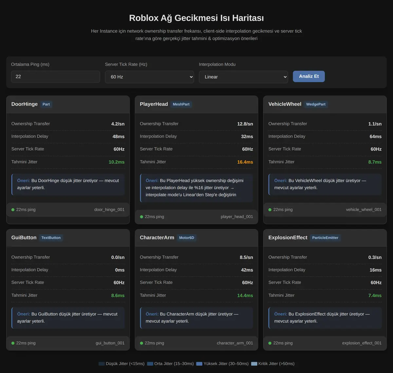The image size is (393, 373).
Task: Click the 10.2ms jitter value
Action: (x=117, y=162)
